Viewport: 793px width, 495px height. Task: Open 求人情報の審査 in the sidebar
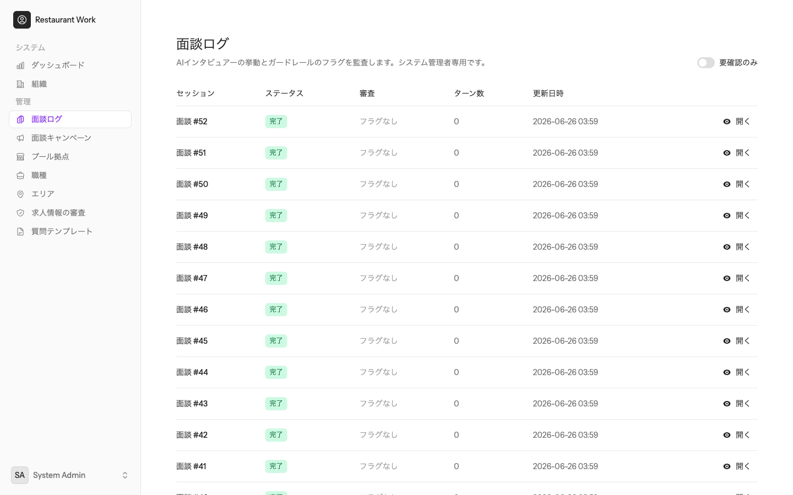pyautogui.click(x=70, y=213)
